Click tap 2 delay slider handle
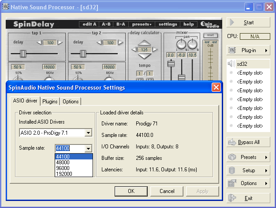 (83, 53)
